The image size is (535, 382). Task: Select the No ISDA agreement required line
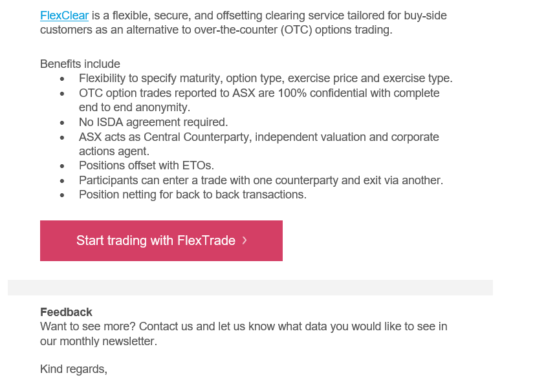tap(153, 122)
